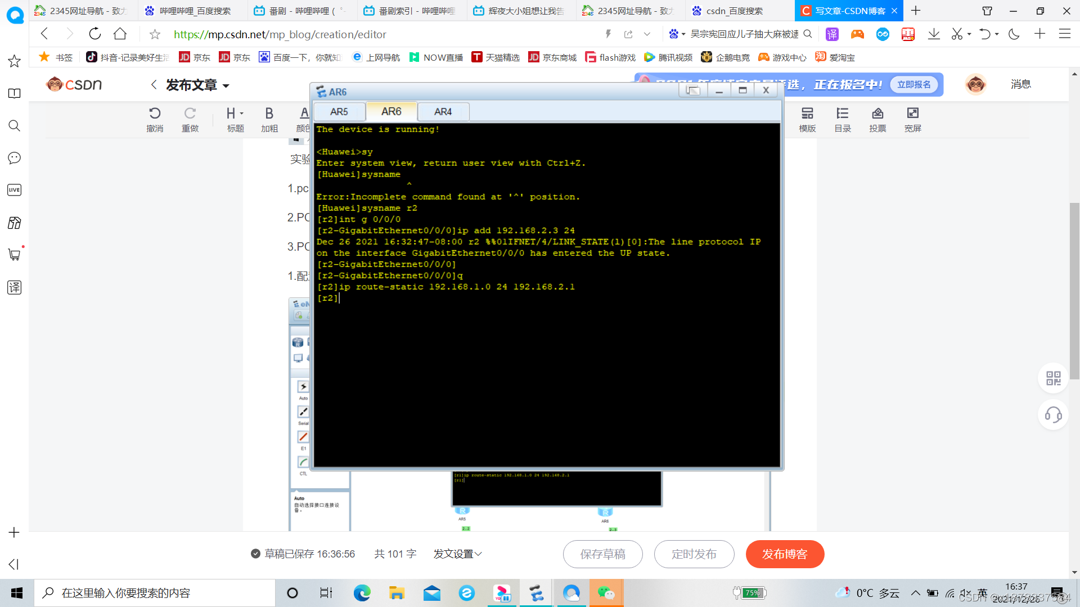Image resolution: width=1080 pixels, height=607 pixels.
Task: Click the user avatar on CSDN
Action: pos(976,84)
